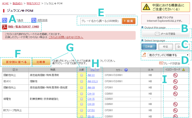Click the PDF icon beside 物性一覧表/カタログ
The height and width of the screenshot is (118, 192).
4,27
